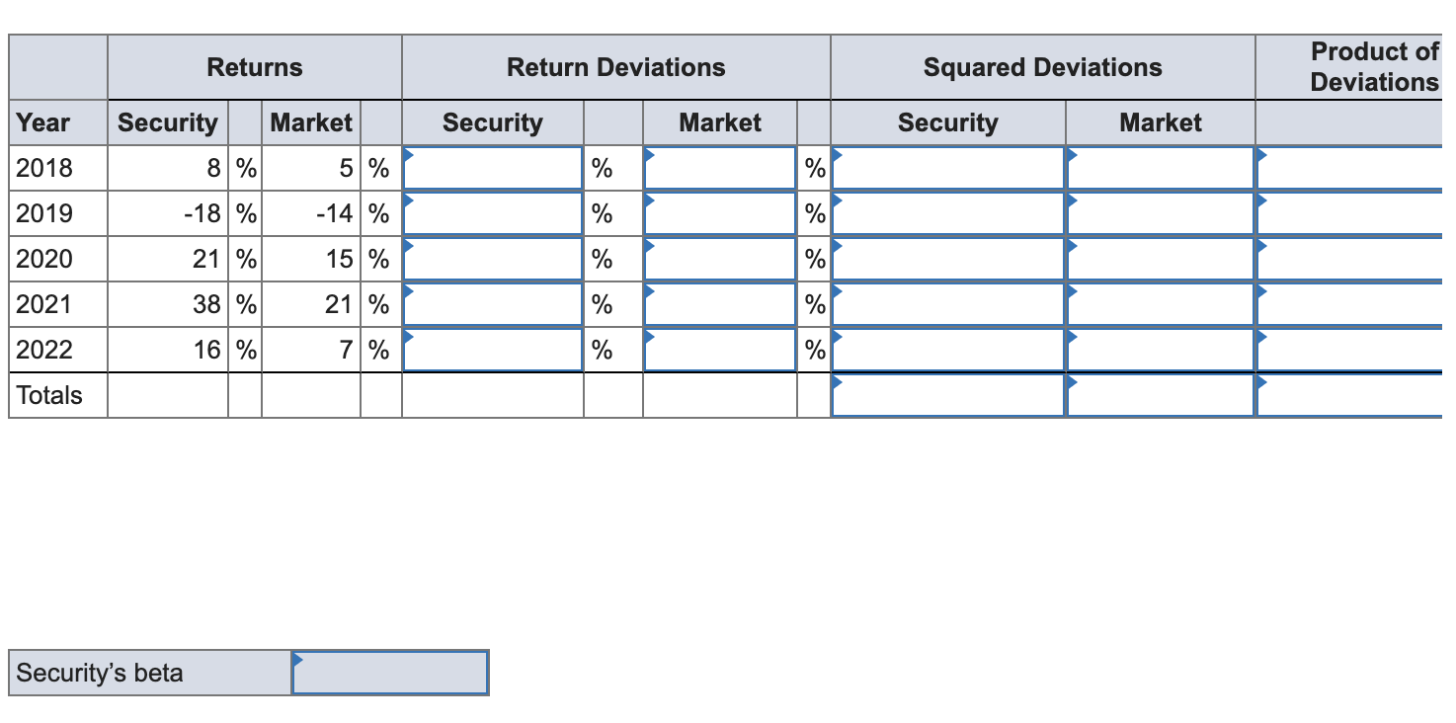Click the Returns column header
1456x723 pixels.
(254, 67)
